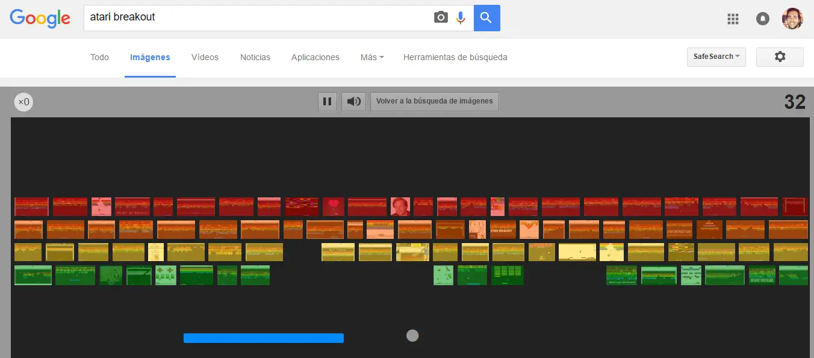Start voice search with microphone icon

461,17
